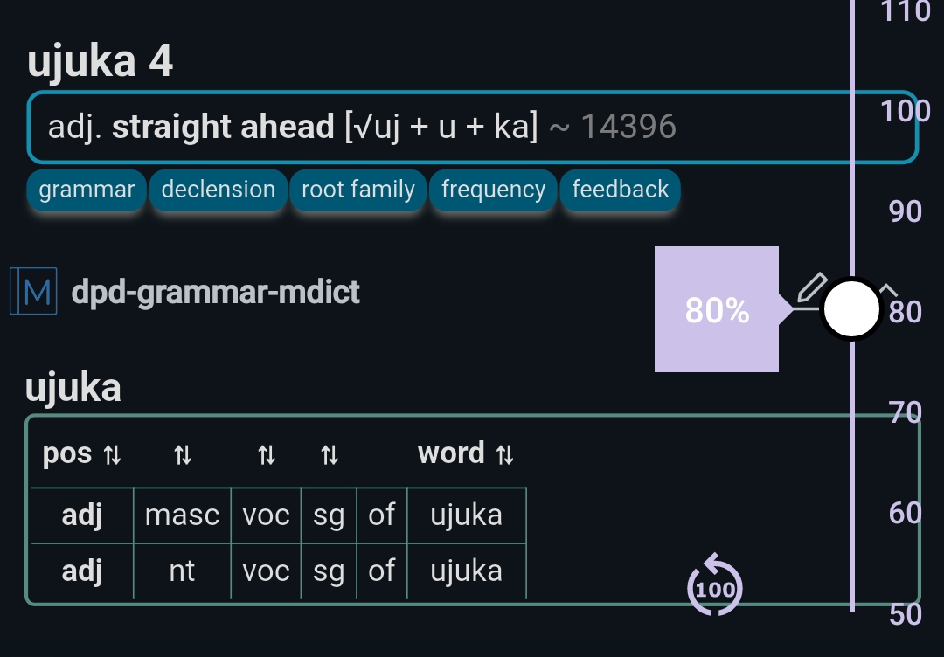
Task: Collapse the dpd-grammar-mdict section chevron
Action: (x=888, y=289)
